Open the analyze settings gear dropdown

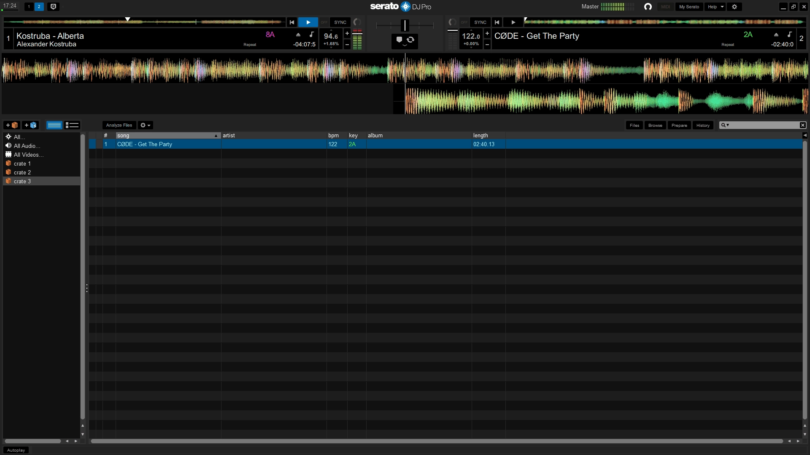point(145,125)
